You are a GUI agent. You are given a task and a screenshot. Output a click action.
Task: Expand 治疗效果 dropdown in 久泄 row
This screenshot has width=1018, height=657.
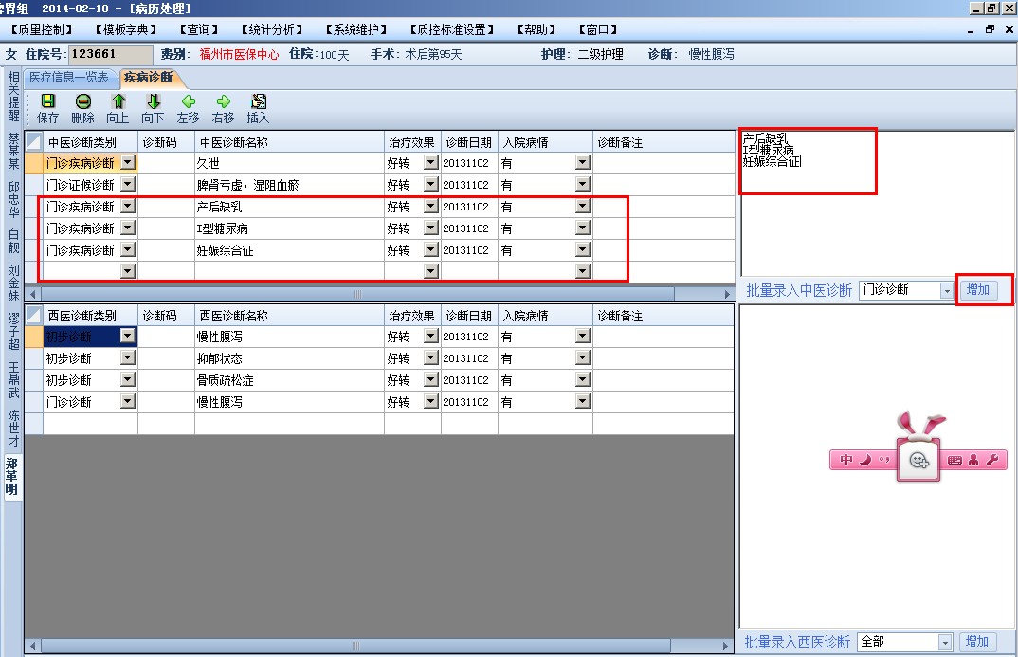(x=431, y=162)
